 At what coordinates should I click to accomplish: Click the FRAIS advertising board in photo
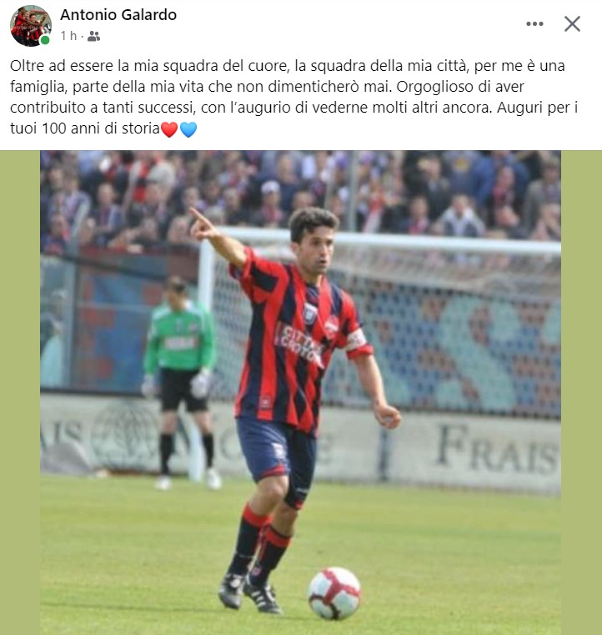498,450
